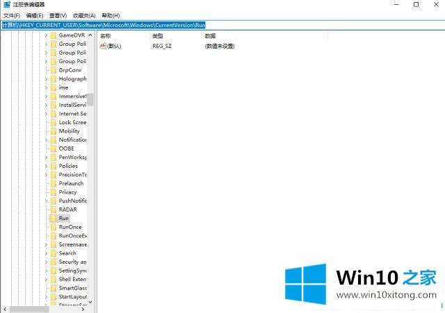The width and height of the screenshot is (445, 313).
Task: Click the (数值未设置) data cell
Action: pyautogui.click(x=220, y=46)
